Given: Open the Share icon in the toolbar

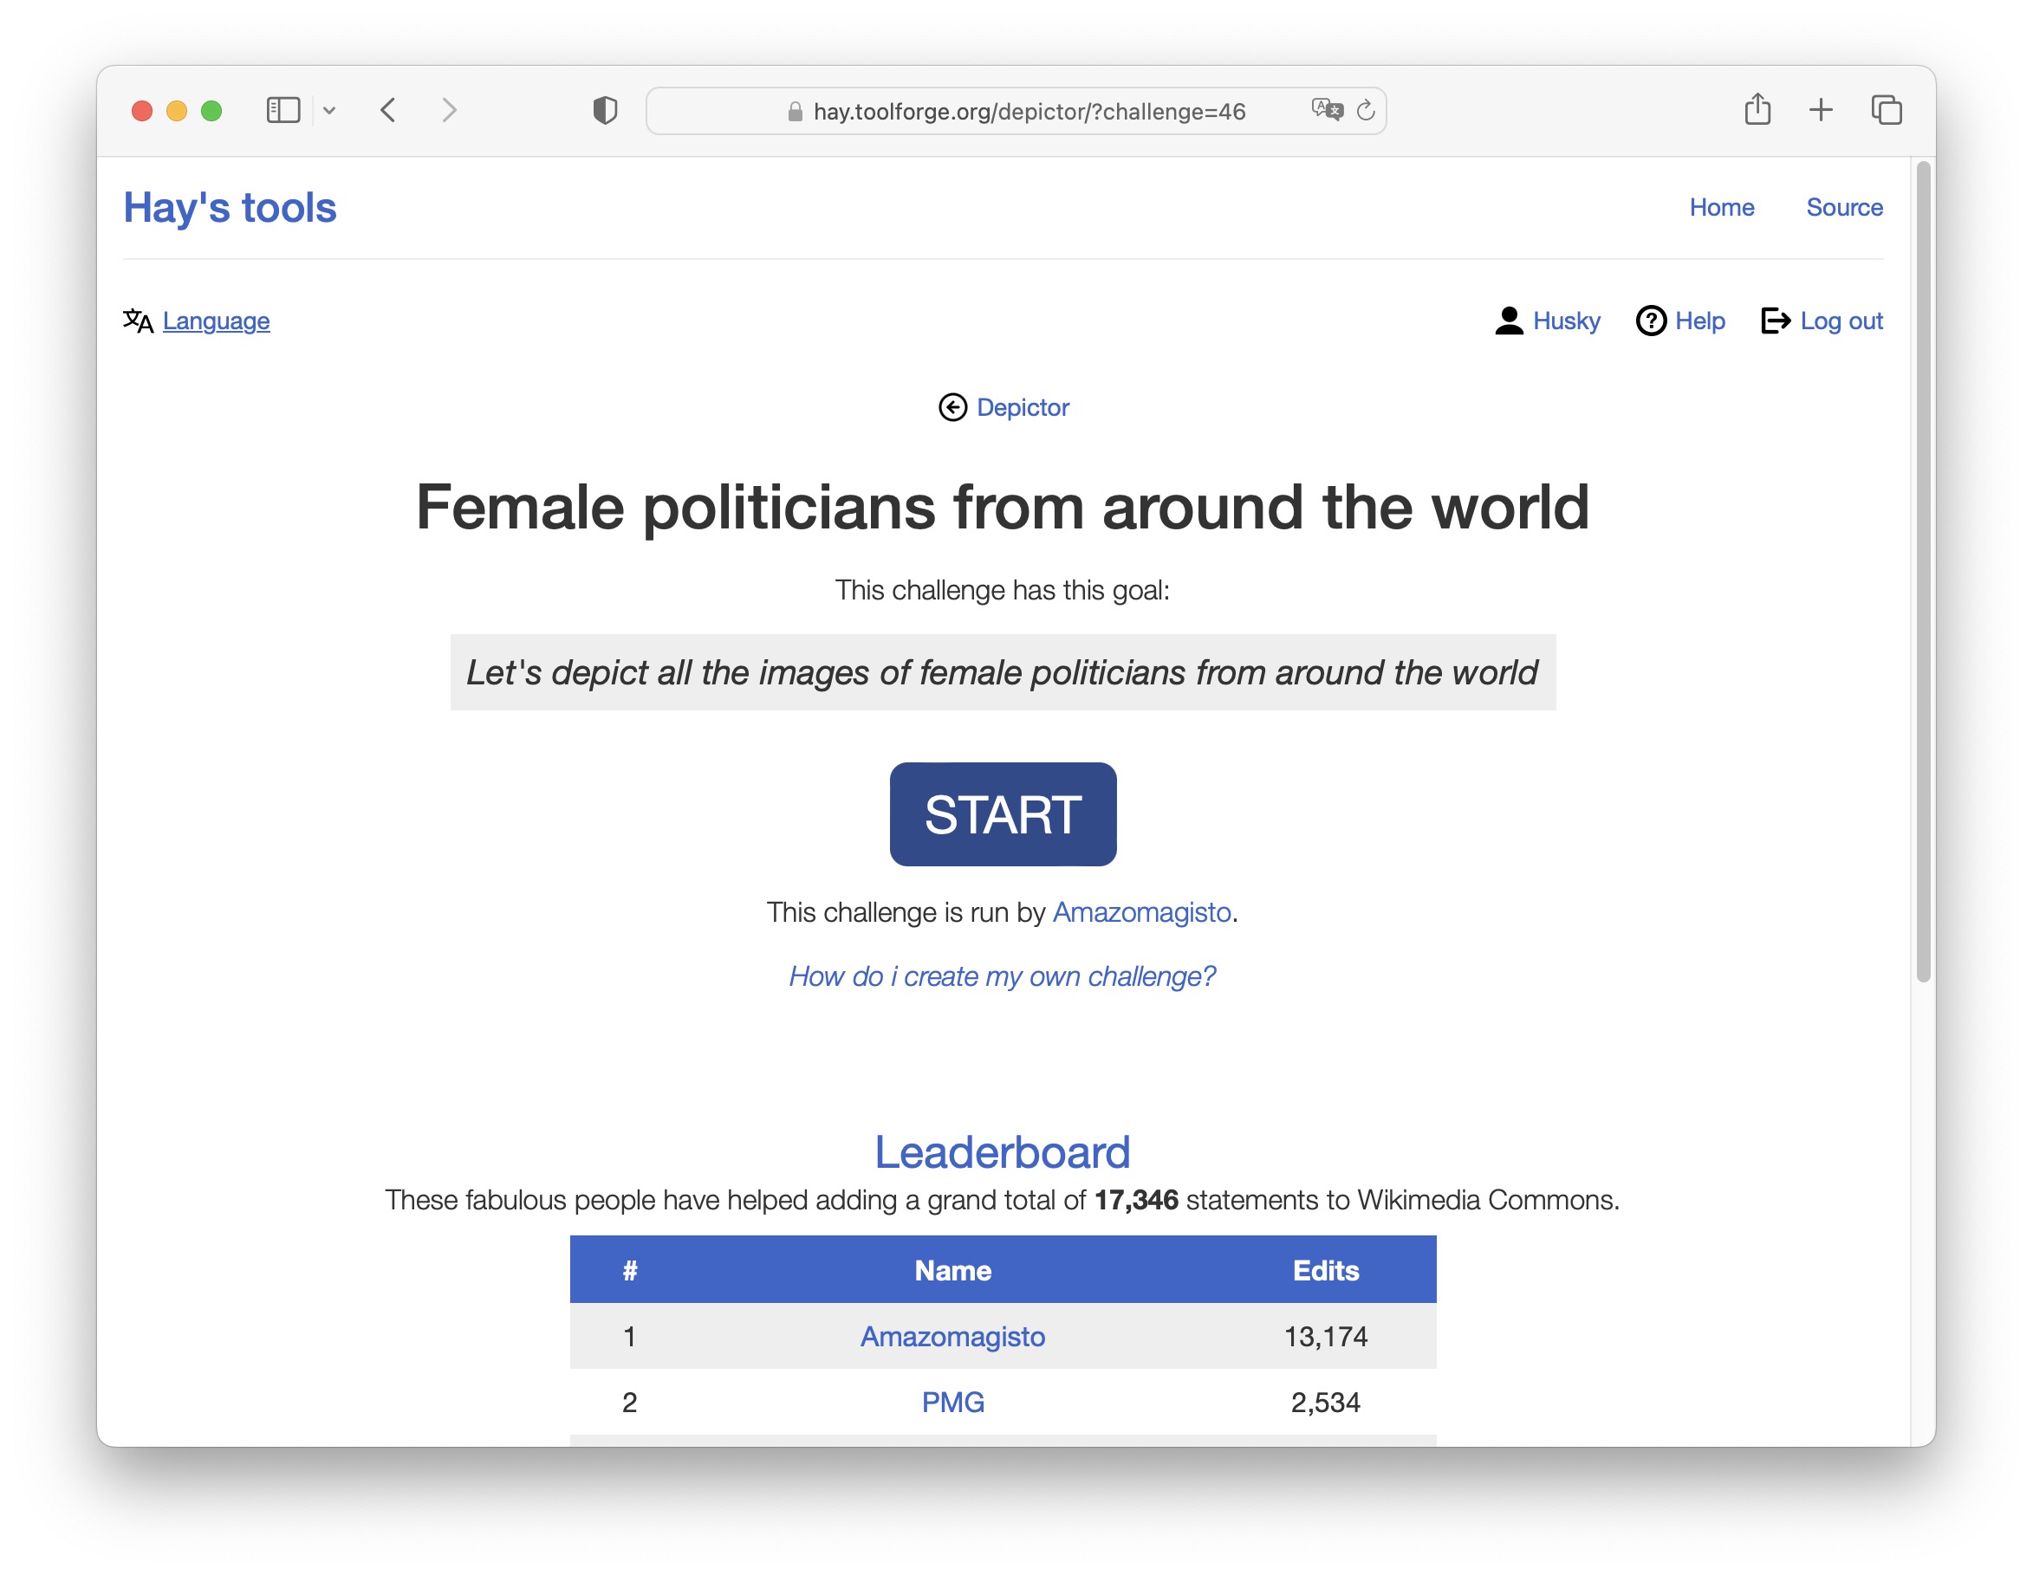Looking at the screenshot, I should (x=1757, y=109).
